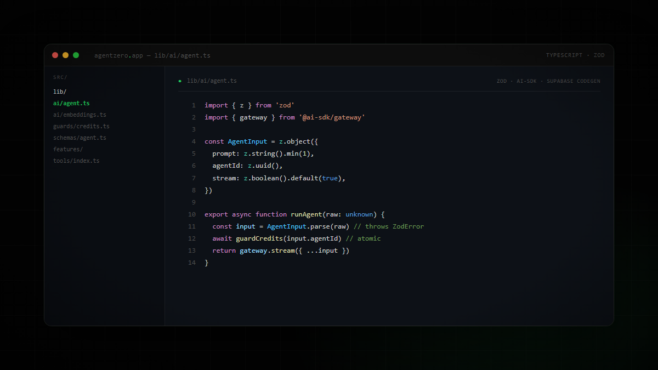Click the runAgent function name
Viewport: 658px width, 370px height.
pyautogui.click(x=307, y=214)
